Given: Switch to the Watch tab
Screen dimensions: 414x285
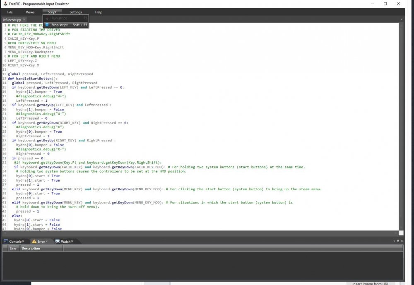Looking at the screenshot, I should [66, 242].
